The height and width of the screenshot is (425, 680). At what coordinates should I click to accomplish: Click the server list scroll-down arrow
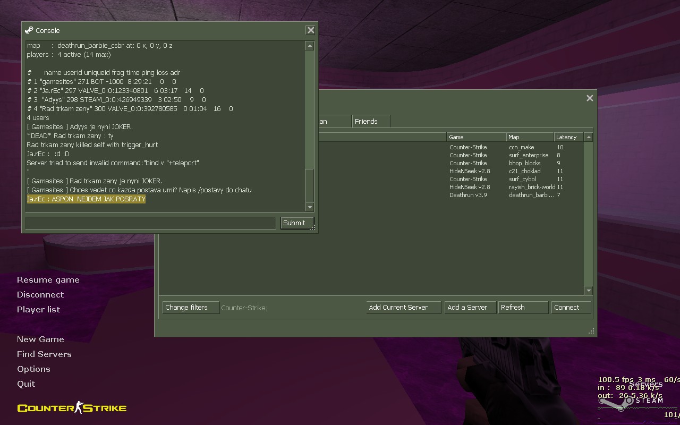tap(588, 291)
